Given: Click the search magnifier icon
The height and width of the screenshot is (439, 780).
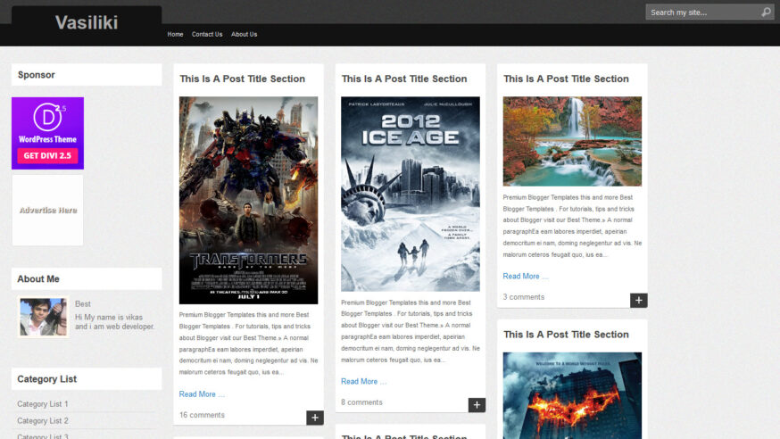Looking at the screenshot, I should pyautogui.click(x=766, y=12).
